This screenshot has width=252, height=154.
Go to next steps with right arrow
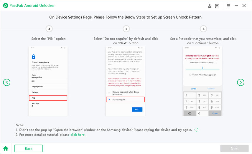[x=241, y=82]
